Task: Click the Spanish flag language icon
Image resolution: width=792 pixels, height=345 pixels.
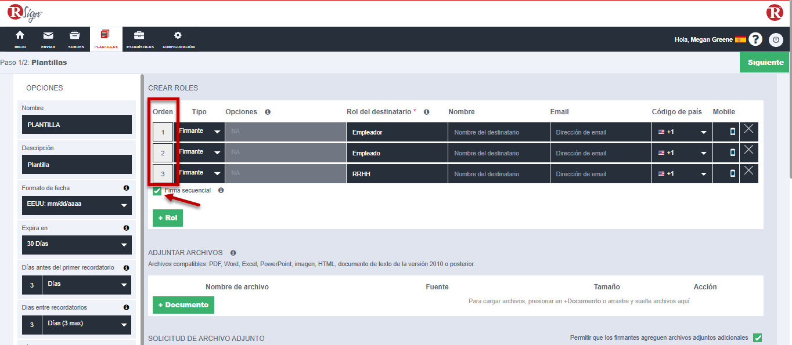Action: click(740, 39)
